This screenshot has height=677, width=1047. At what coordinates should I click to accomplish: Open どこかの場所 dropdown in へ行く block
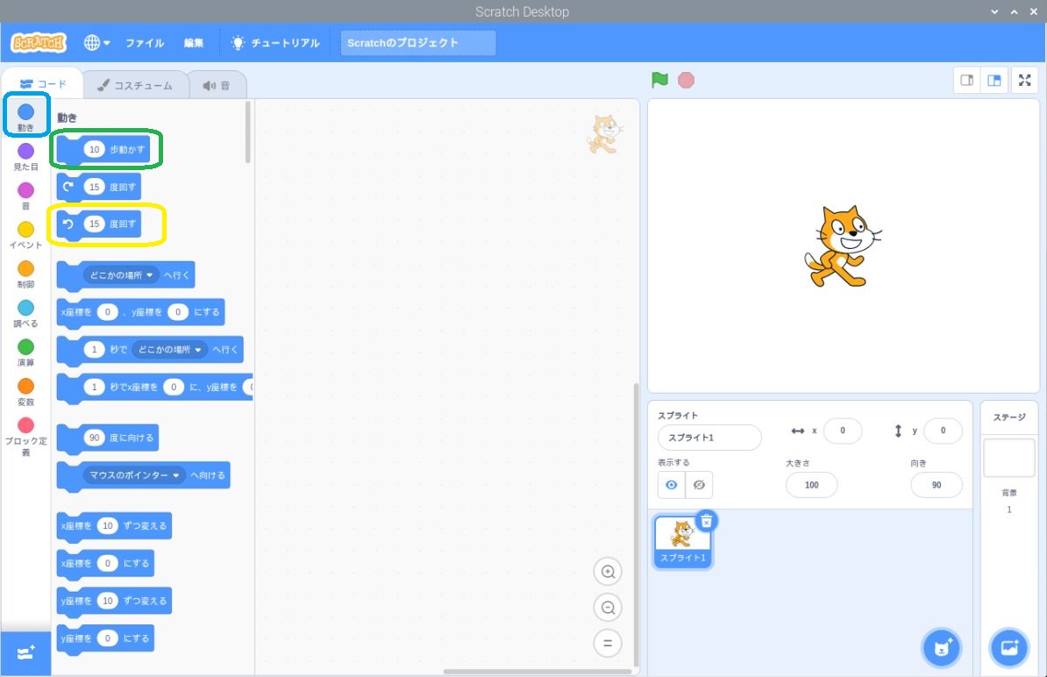121,275
